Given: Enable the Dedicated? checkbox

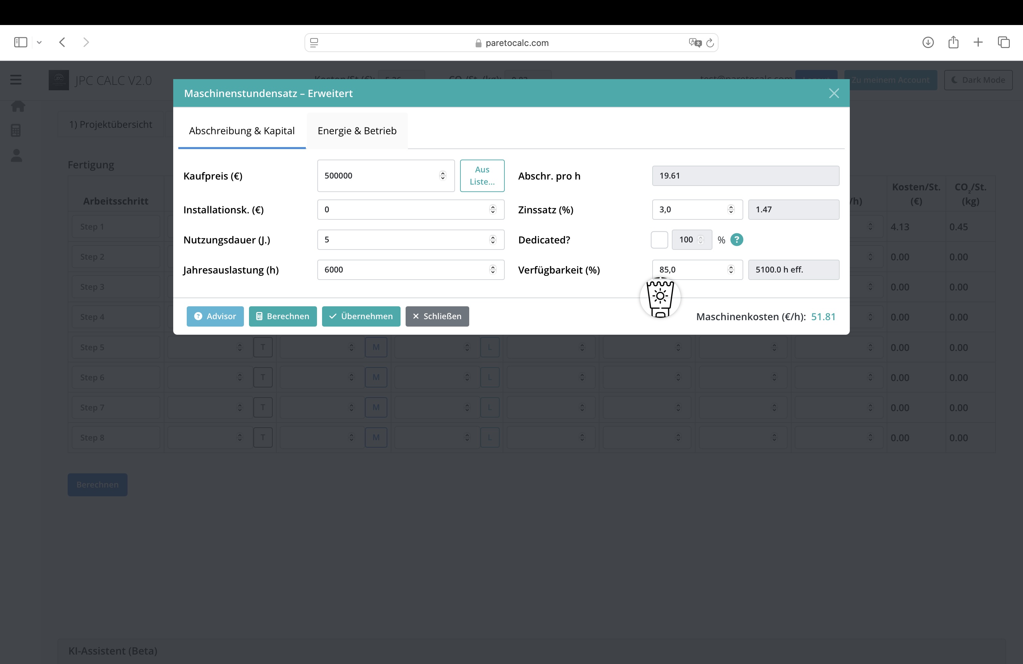Looking at the screenshot, I should [659, 240].
